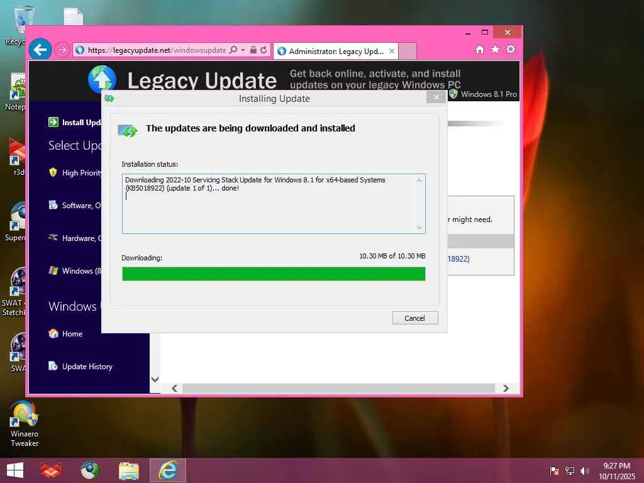
Task: Click the sidebar Home house icon
Action: pyautogui.click(x=53, y=333)
